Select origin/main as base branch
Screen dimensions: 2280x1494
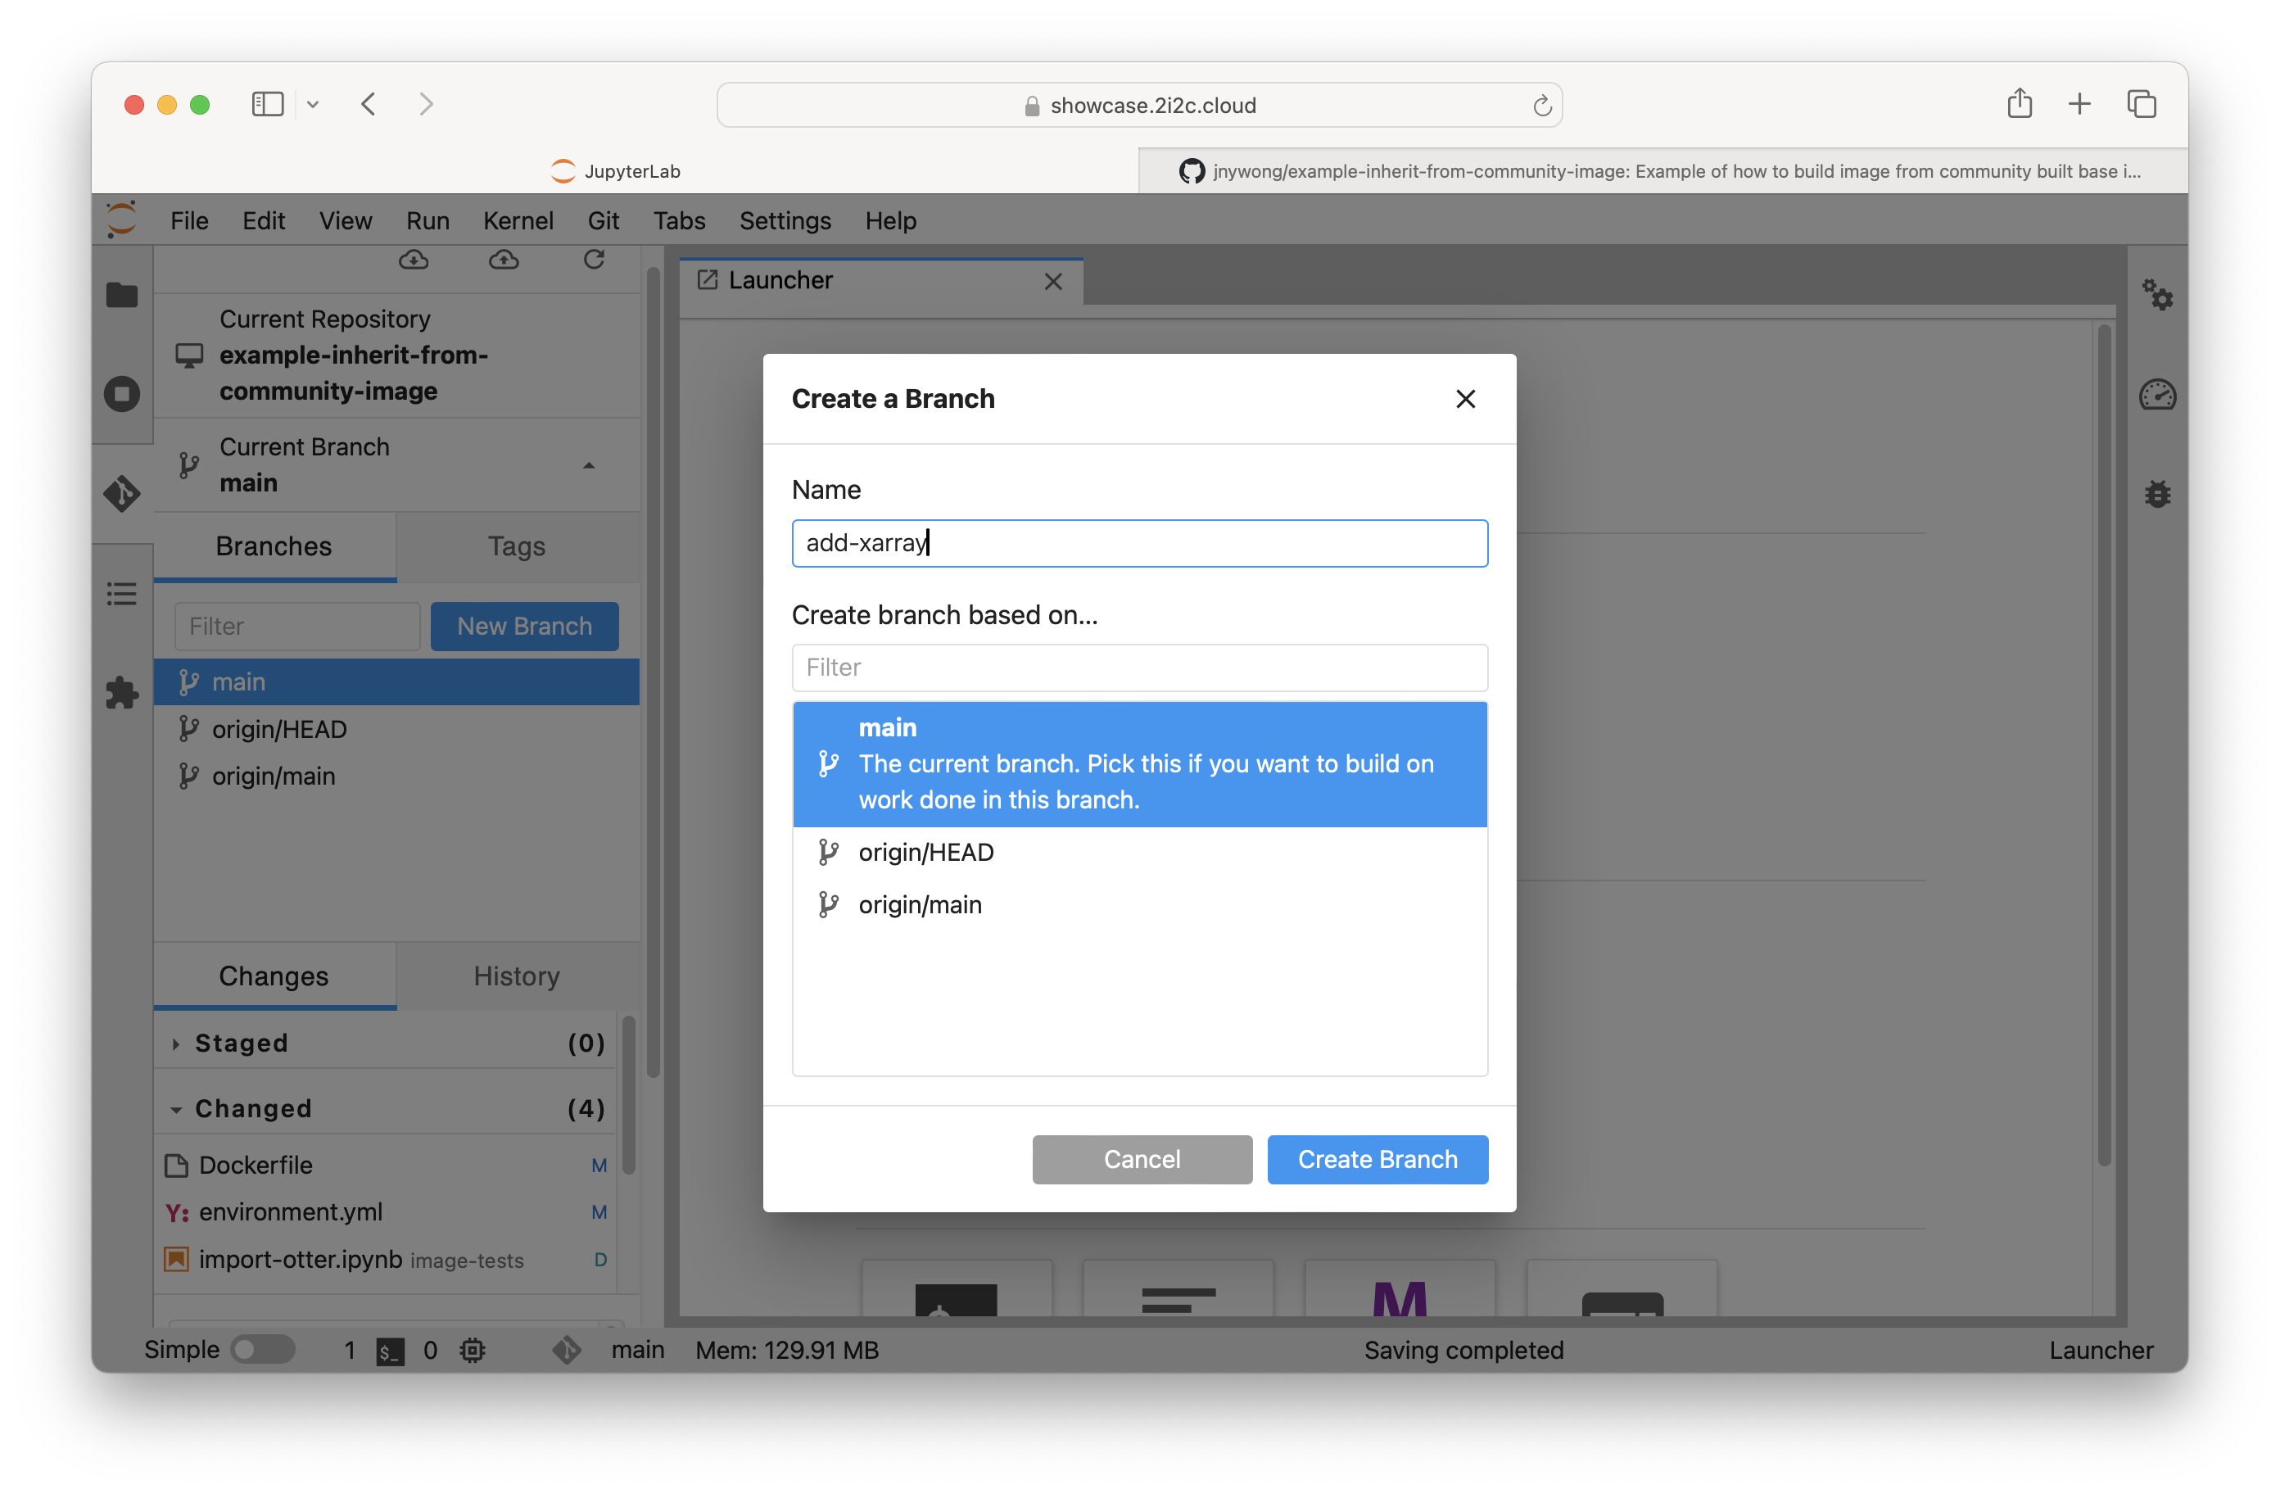pyautogui.click(x=920, y=904)
